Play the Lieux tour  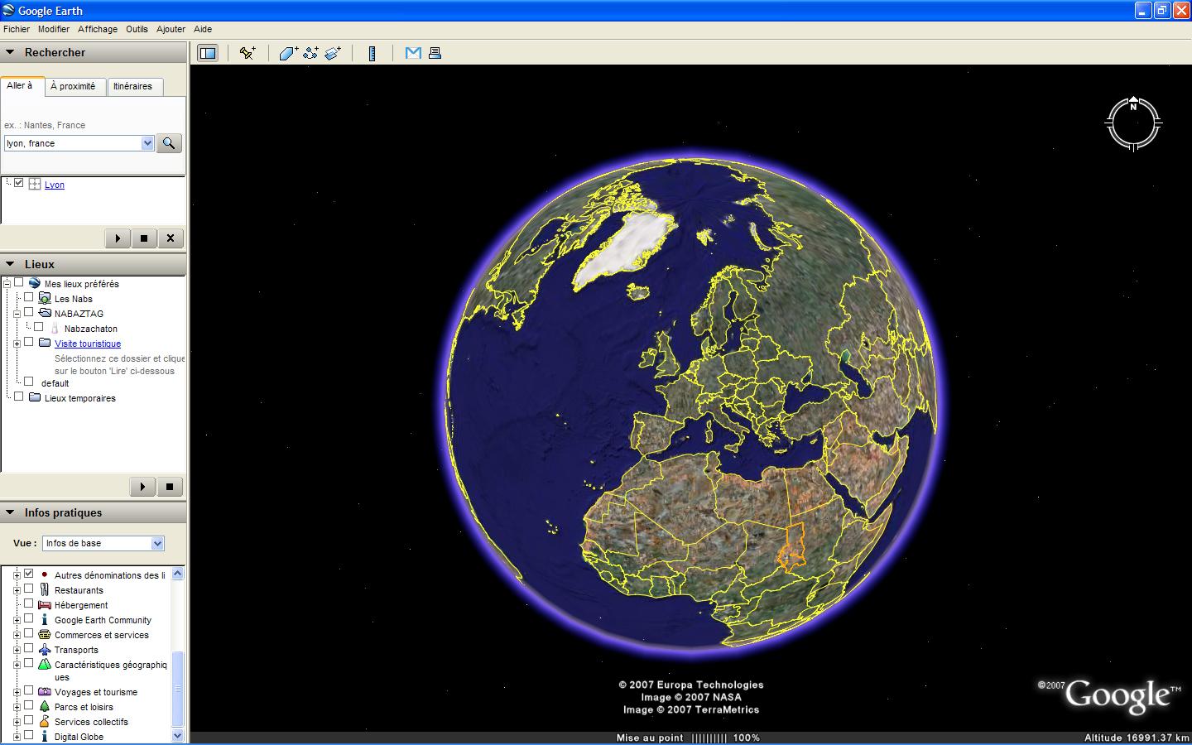(143, 487)
